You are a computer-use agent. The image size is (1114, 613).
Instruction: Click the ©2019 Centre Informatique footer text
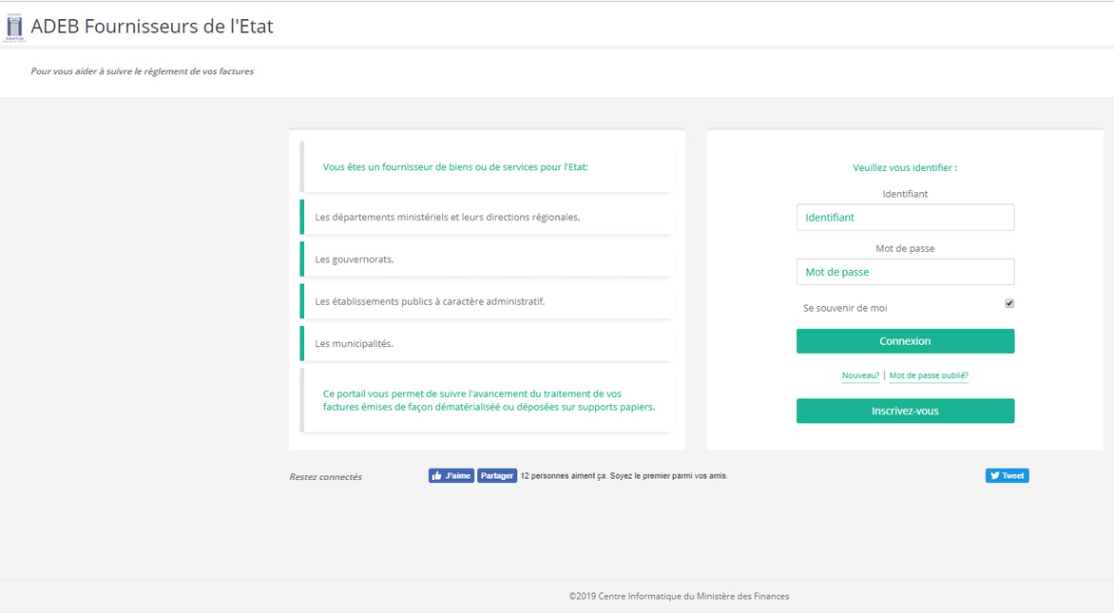point(680,596)
